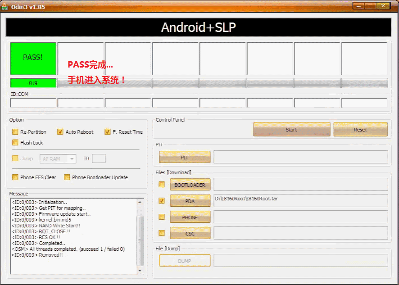
Task: Uncheck the PDA file checkbox
Action: (x=162, y=200)
